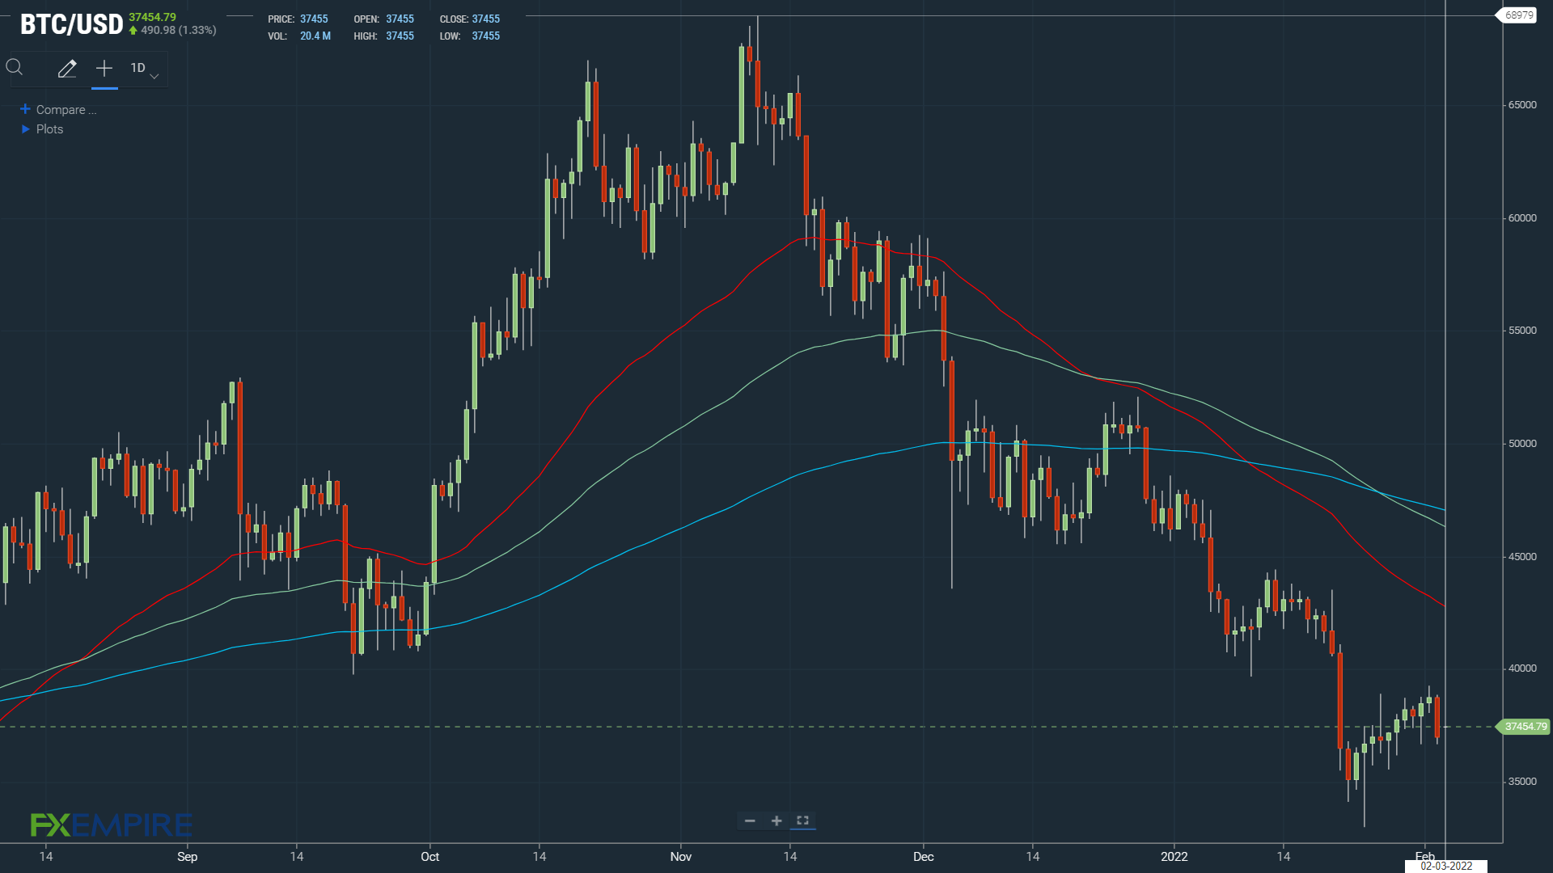Image resolution: width=1553 pixels, height=873 pixels.
Task: Toggle fullscreen chart view
Action: (802, 820)
